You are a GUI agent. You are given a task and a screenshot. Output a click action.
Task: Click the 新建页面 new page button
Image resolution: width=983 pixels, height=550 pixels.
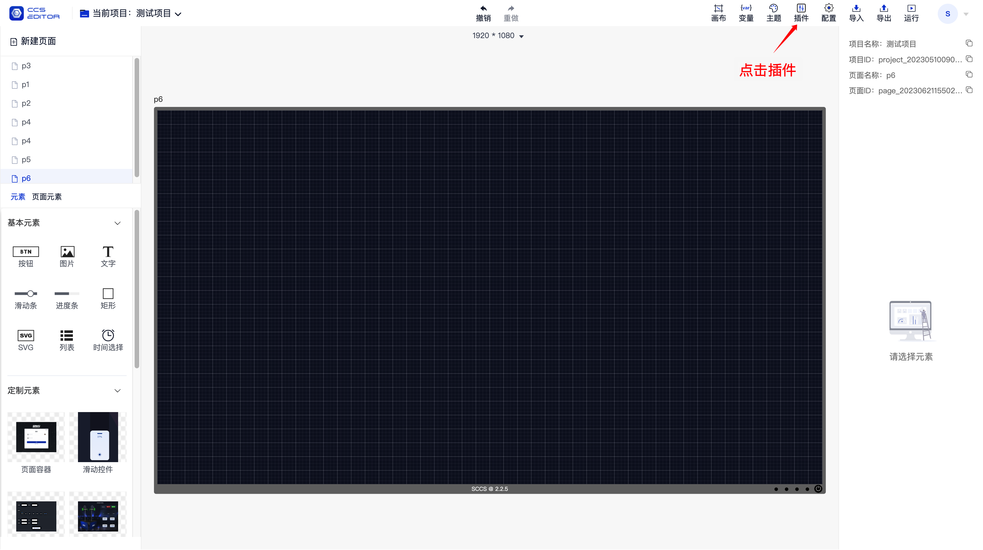click(x=33, y=41)
